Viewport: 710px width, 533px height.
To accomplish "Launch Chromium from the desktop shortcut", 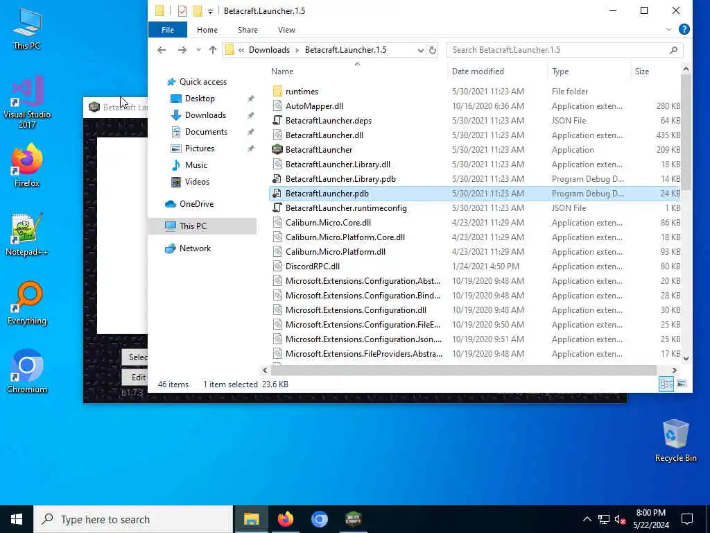I will (27, 372).
